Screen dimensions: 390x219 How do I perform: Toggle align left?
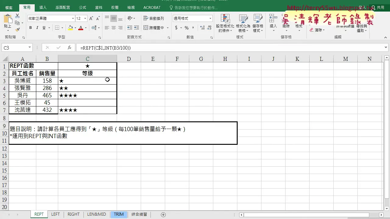point(107,28)
